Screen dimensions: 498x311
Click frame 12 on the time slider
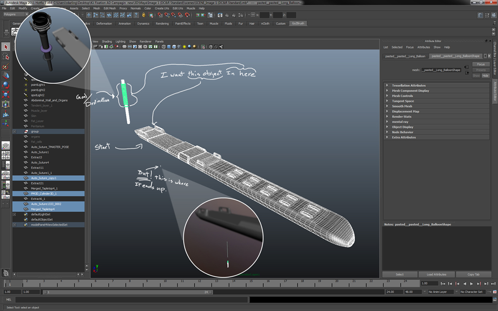point(199,283)
